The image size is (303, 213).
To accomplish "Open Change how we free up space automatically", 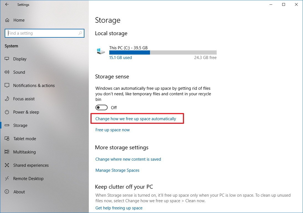I will point(136,119).
